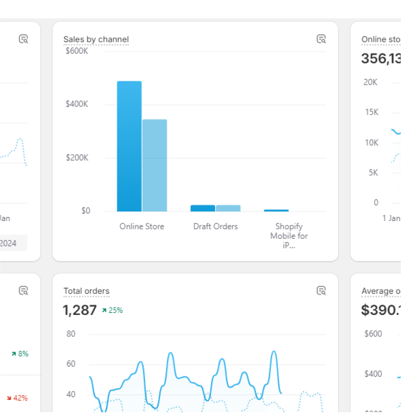The height and width of the screenshot is (420, 401).
Task: Select the light Draft Orders comparison bar
Action: [x=228, y=209]
